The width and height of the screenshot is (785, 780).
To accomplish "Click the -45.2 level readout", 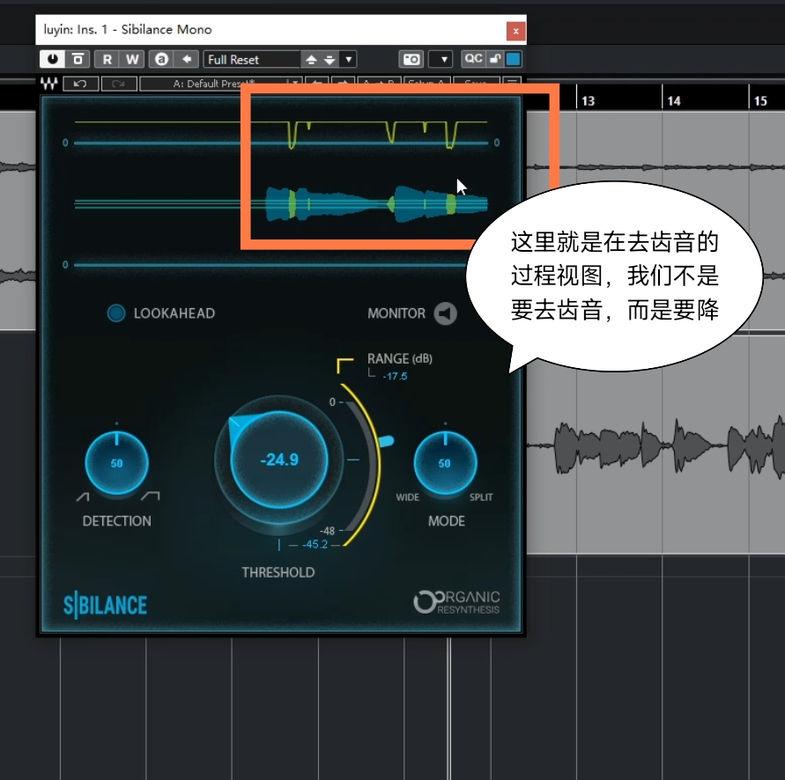I will point(315,544).
